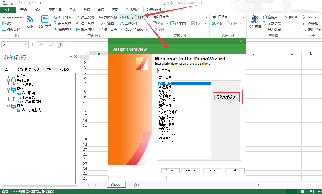
Task: Open 使用教程 tutorial
Action: pos(312,29)
